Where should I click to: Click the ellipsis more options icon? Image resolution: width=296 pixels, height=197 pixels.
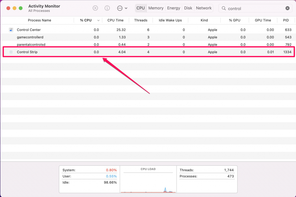(120, 8)
